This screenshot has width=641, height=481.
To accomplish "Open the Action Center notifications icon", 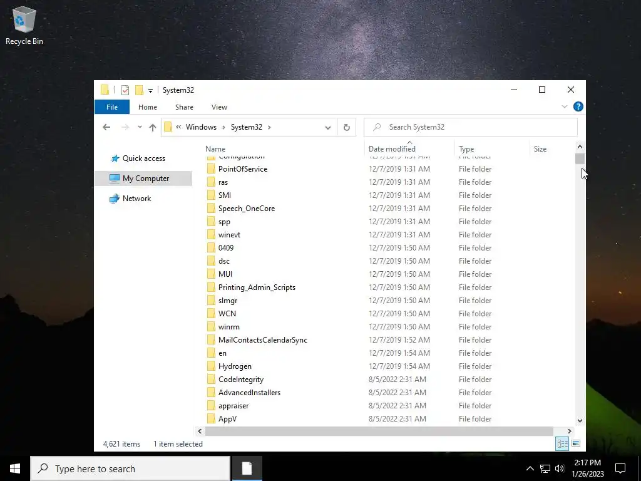I will coord(620,468).
